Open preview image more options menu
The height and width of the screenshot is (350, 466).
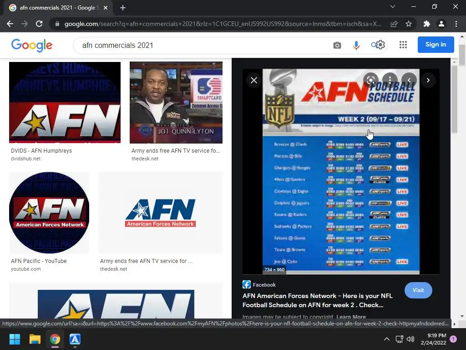point(390,80)
